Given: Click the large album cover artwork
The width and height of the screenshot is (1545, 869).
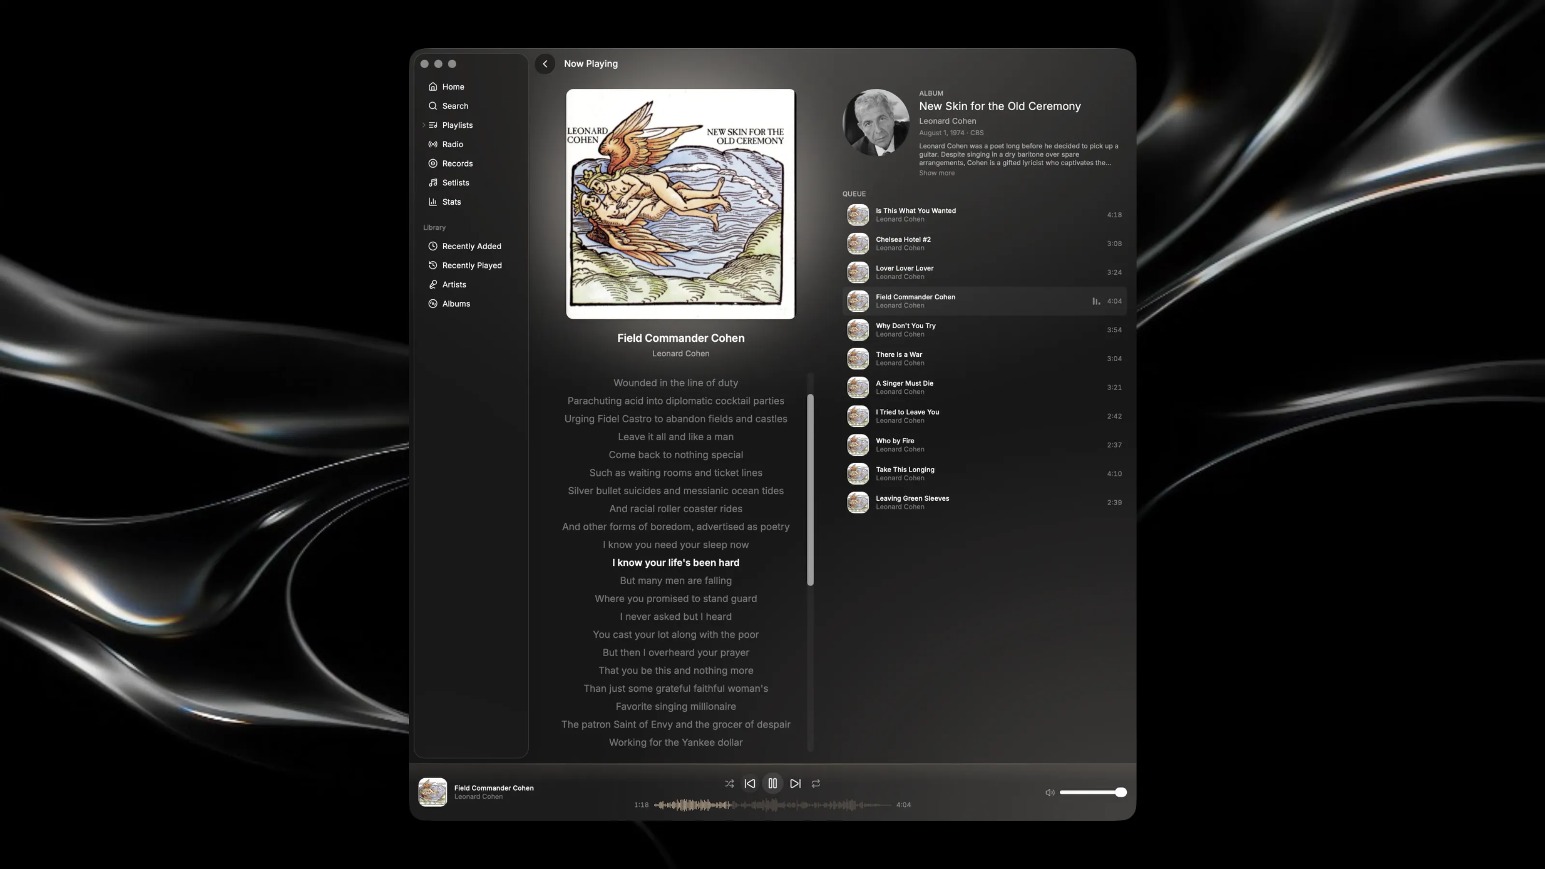Looking at the screenshot, I should coord(680,204).
